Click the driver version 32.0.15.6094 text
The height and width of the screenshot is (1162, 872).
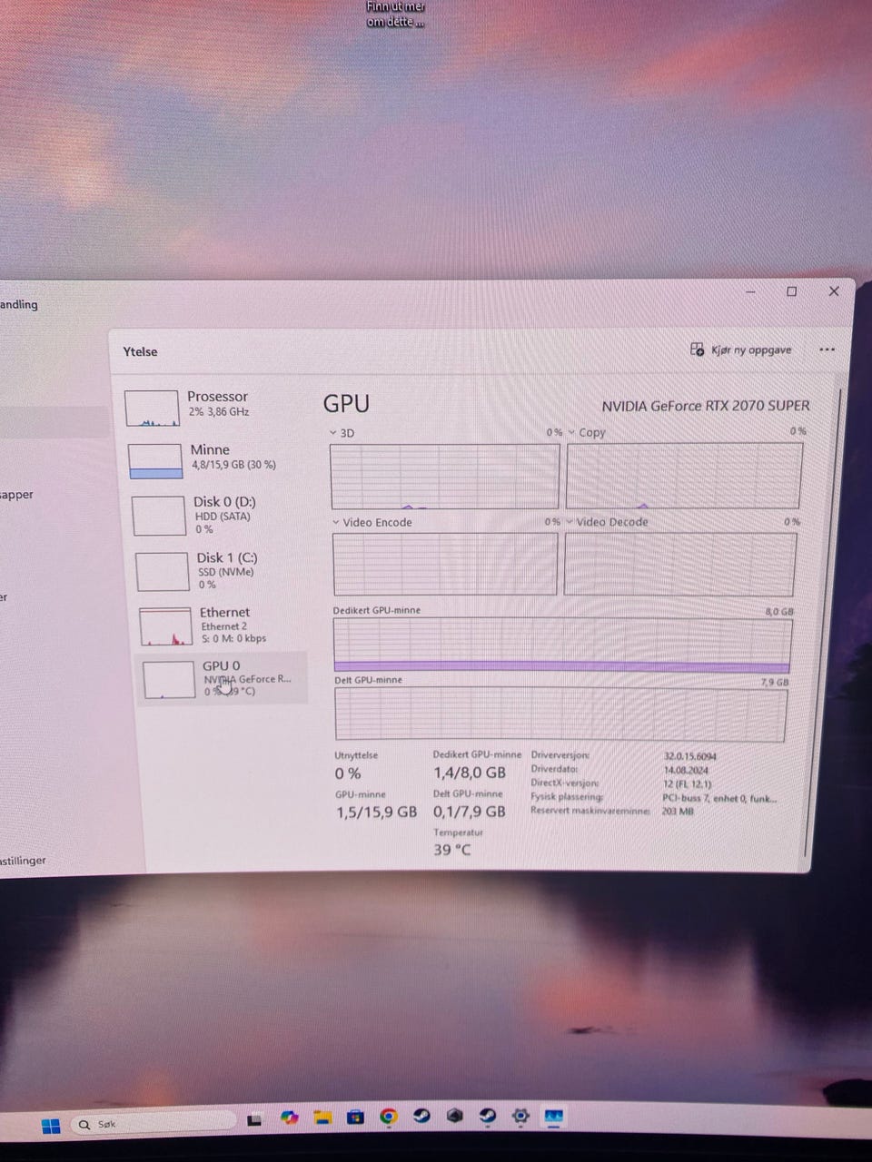(x=690, y=755)
